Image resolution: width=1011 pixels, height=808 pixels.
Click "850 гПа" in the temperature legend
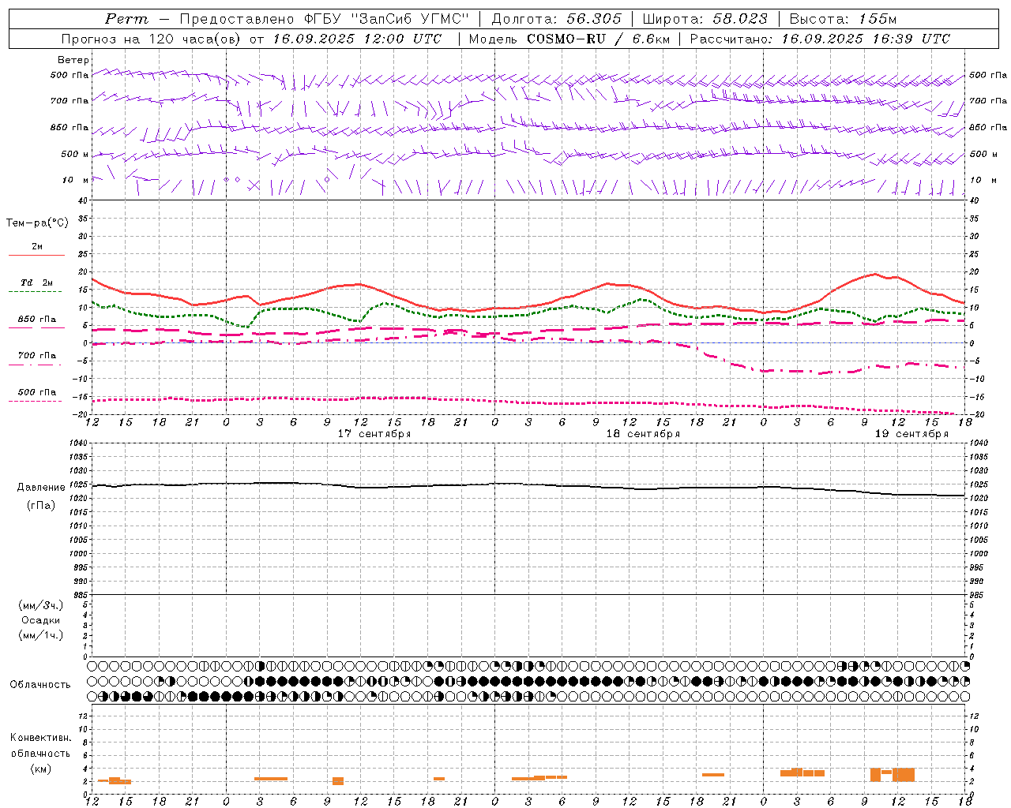pyautogui.click(x=37, y=320)
